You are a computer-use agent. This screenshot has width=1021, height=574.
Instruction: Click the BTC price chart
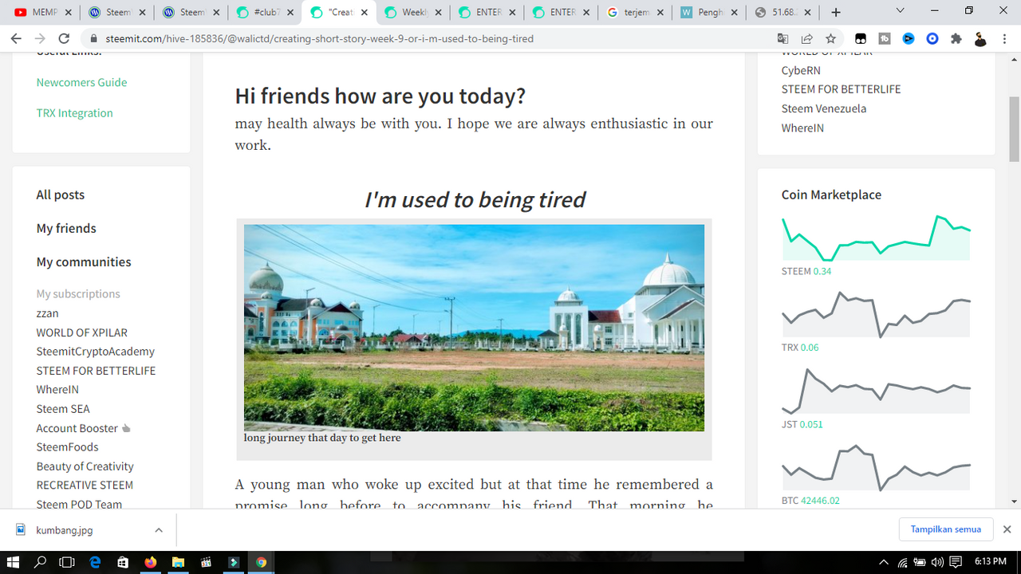tap(876, 467)
